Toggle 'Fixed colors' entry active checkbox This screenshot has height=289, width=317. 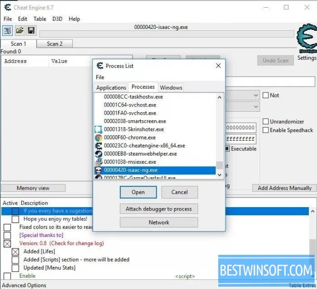coord(7,227)
